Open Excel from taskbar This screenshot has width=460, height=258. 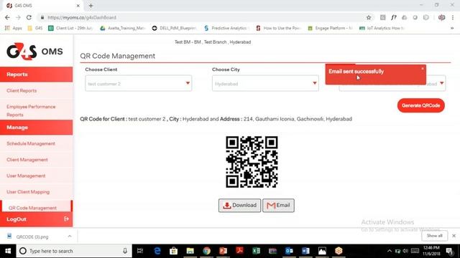click(256, 251)
